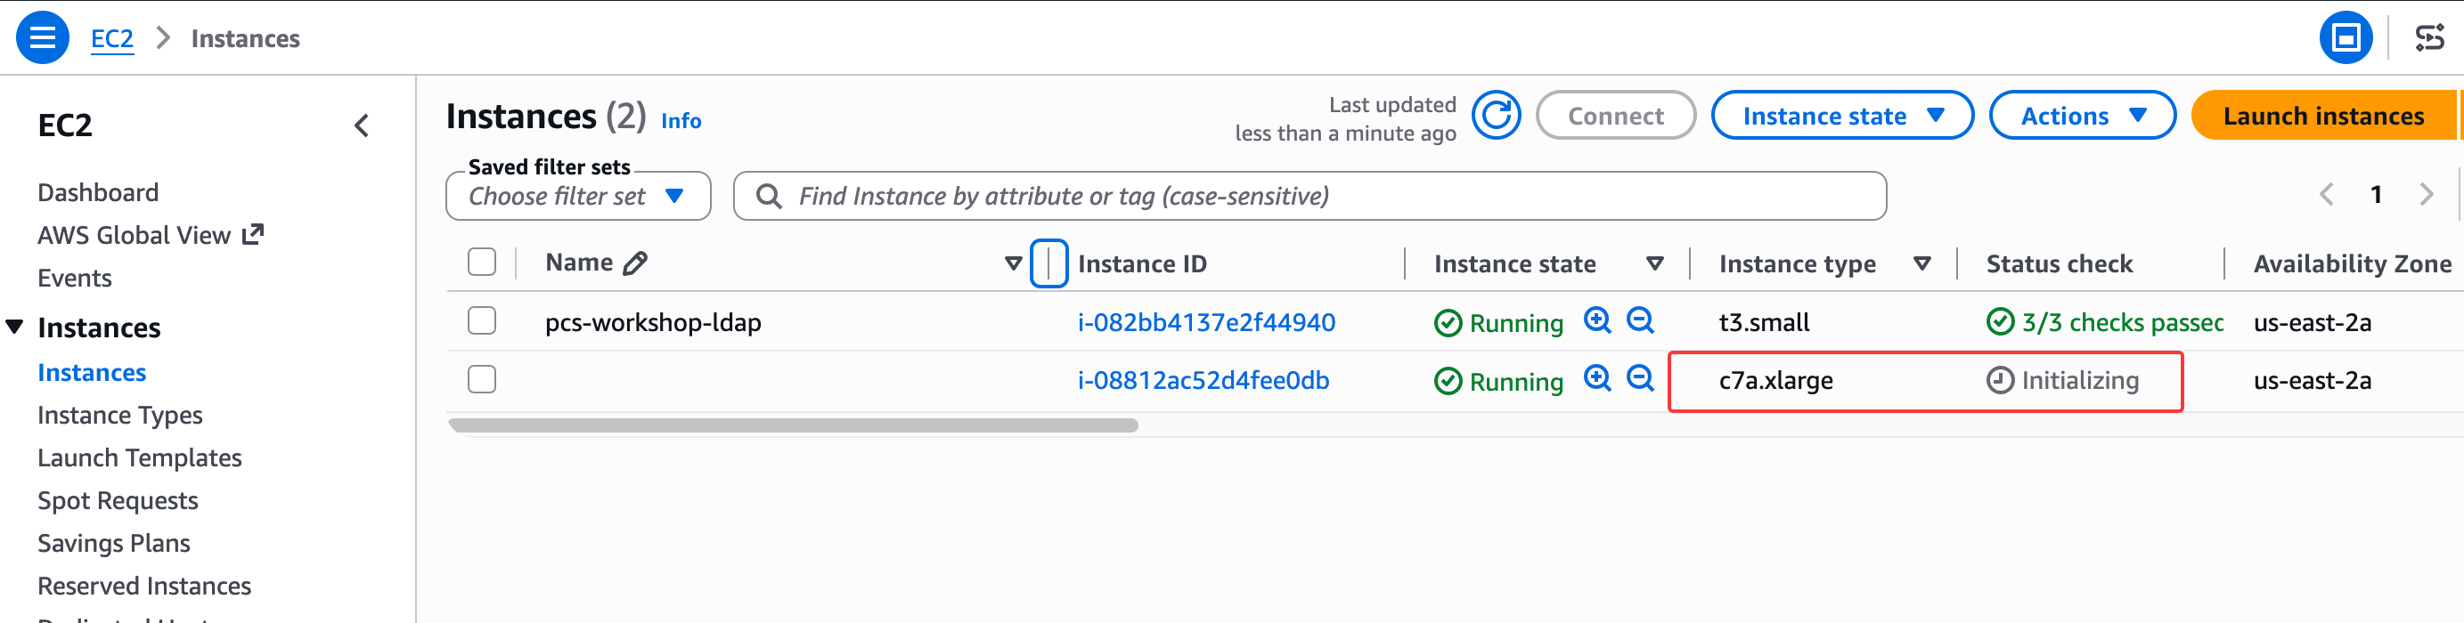Click the t3.small instance type cell
Image resolution: width=2464 pixels, height=623 pixels.
click(1764, 322)
